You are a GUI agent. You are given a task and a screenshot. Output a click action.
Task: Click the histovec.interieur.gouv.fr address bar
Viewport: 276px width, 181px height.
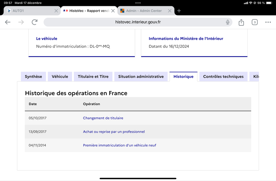[138, 22]
